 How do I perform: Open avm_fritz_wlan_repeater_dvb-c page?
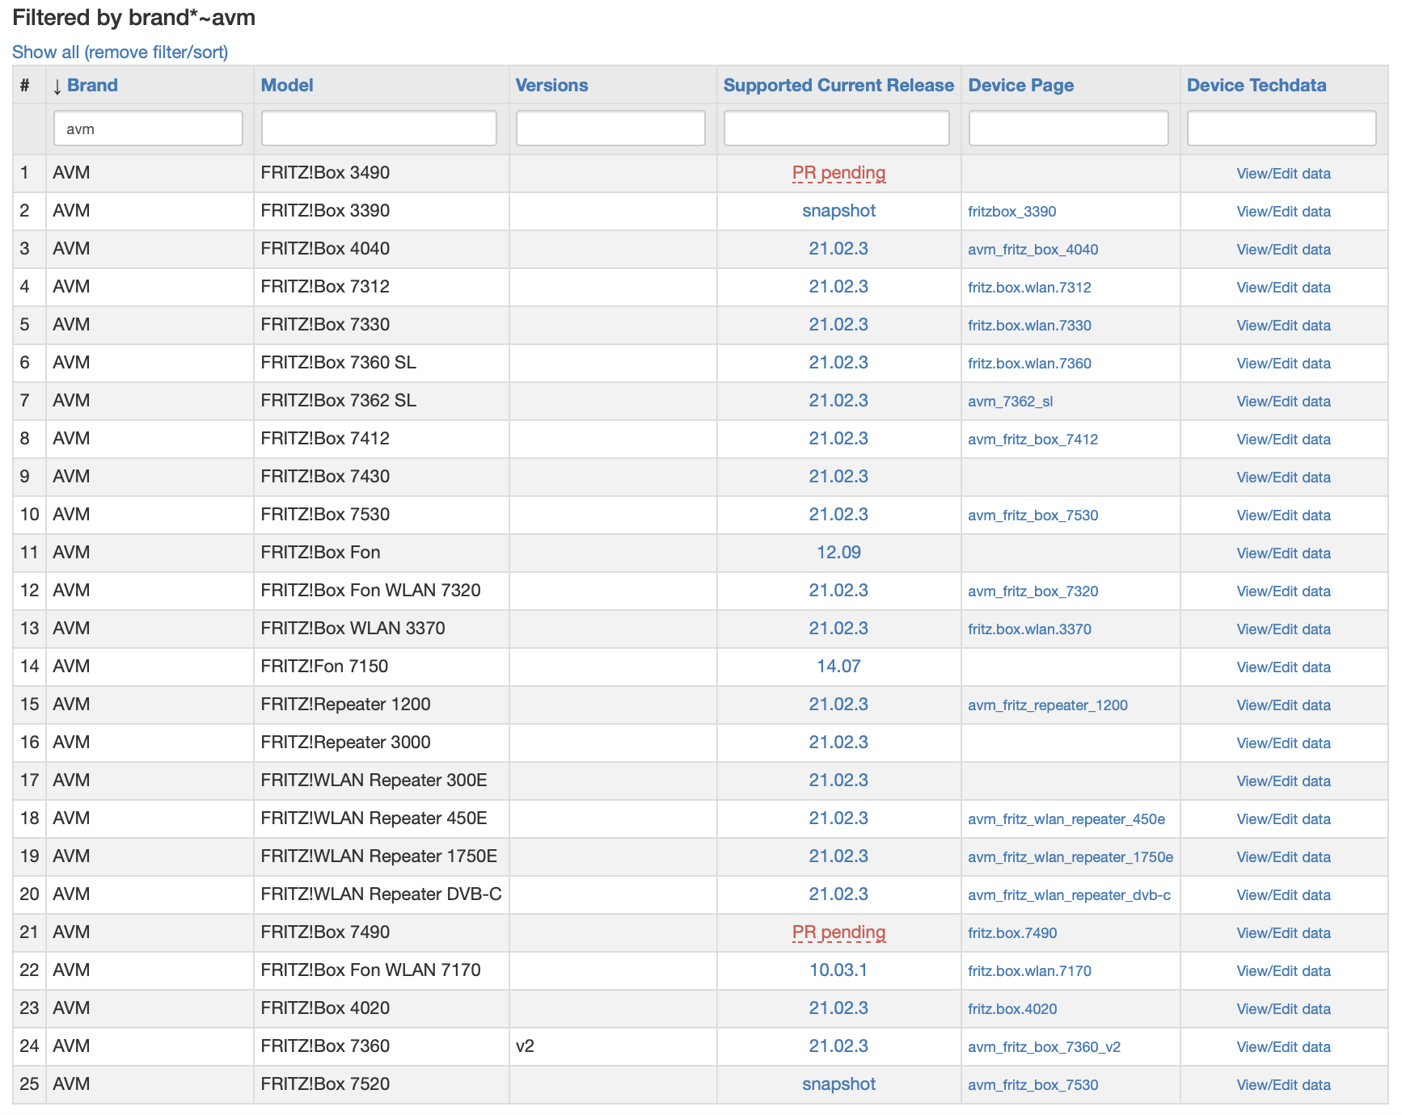(x=1069, y=895)
